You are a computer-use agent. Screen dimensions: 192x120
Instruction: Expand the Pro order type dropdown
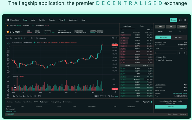click(181, 31)
